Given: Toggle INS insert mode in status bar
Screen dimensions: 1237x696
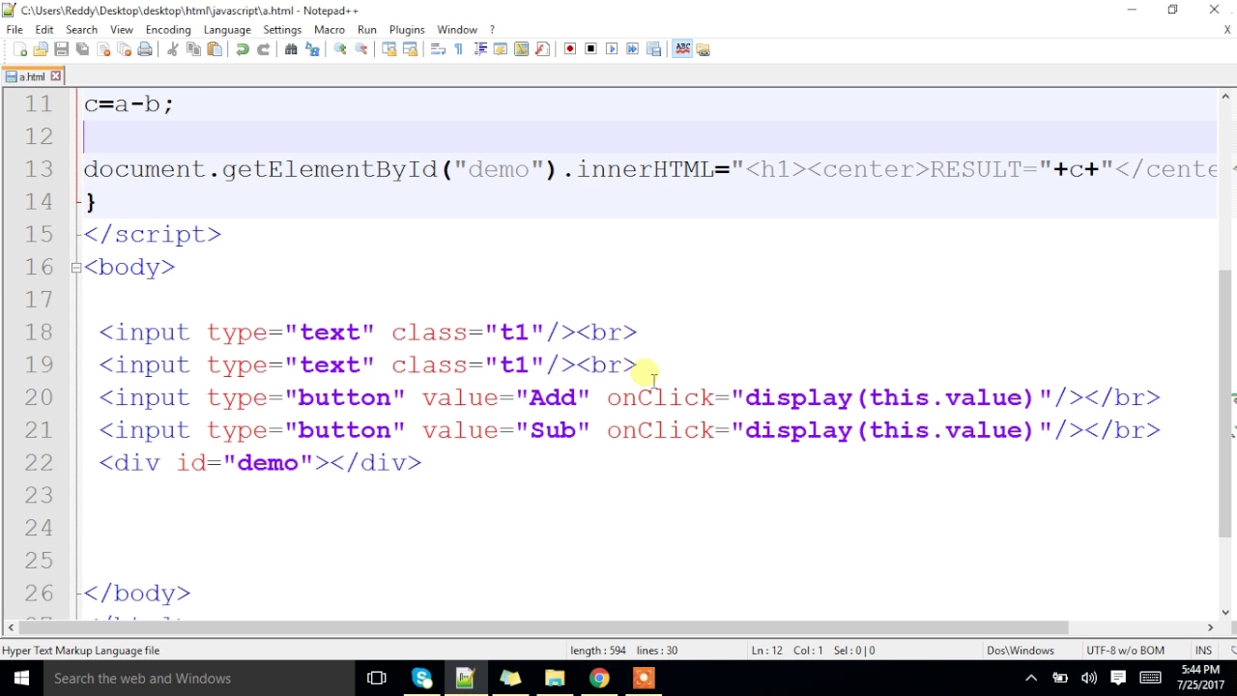Looking at the screenshot, I should [x=1203, y=651].
